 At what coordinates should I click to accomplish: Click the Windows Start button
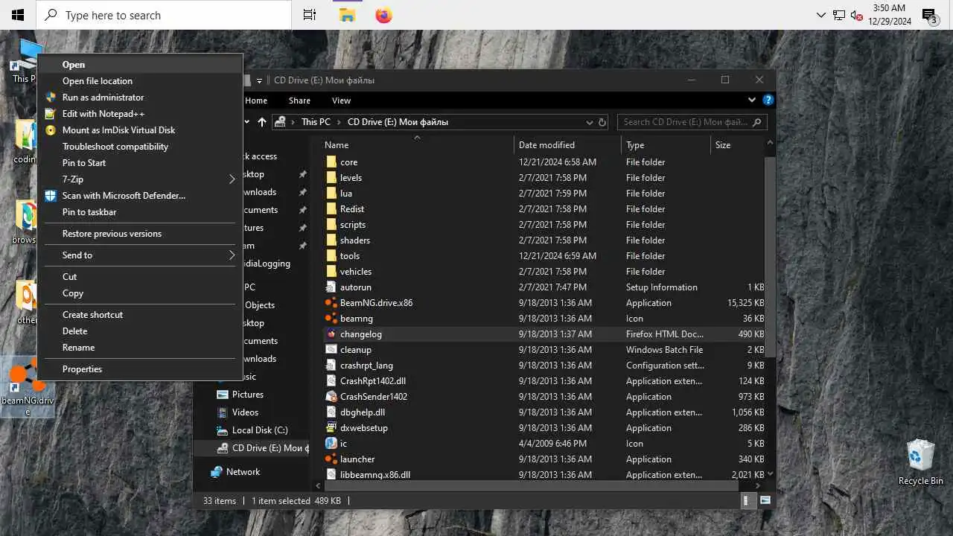tap(18, 15)
